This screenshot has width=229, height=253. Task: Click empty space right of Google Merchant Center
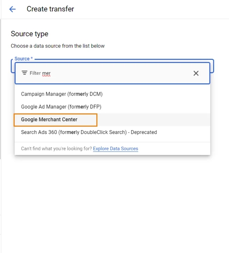pyautogui.click(x=154, y=120)
